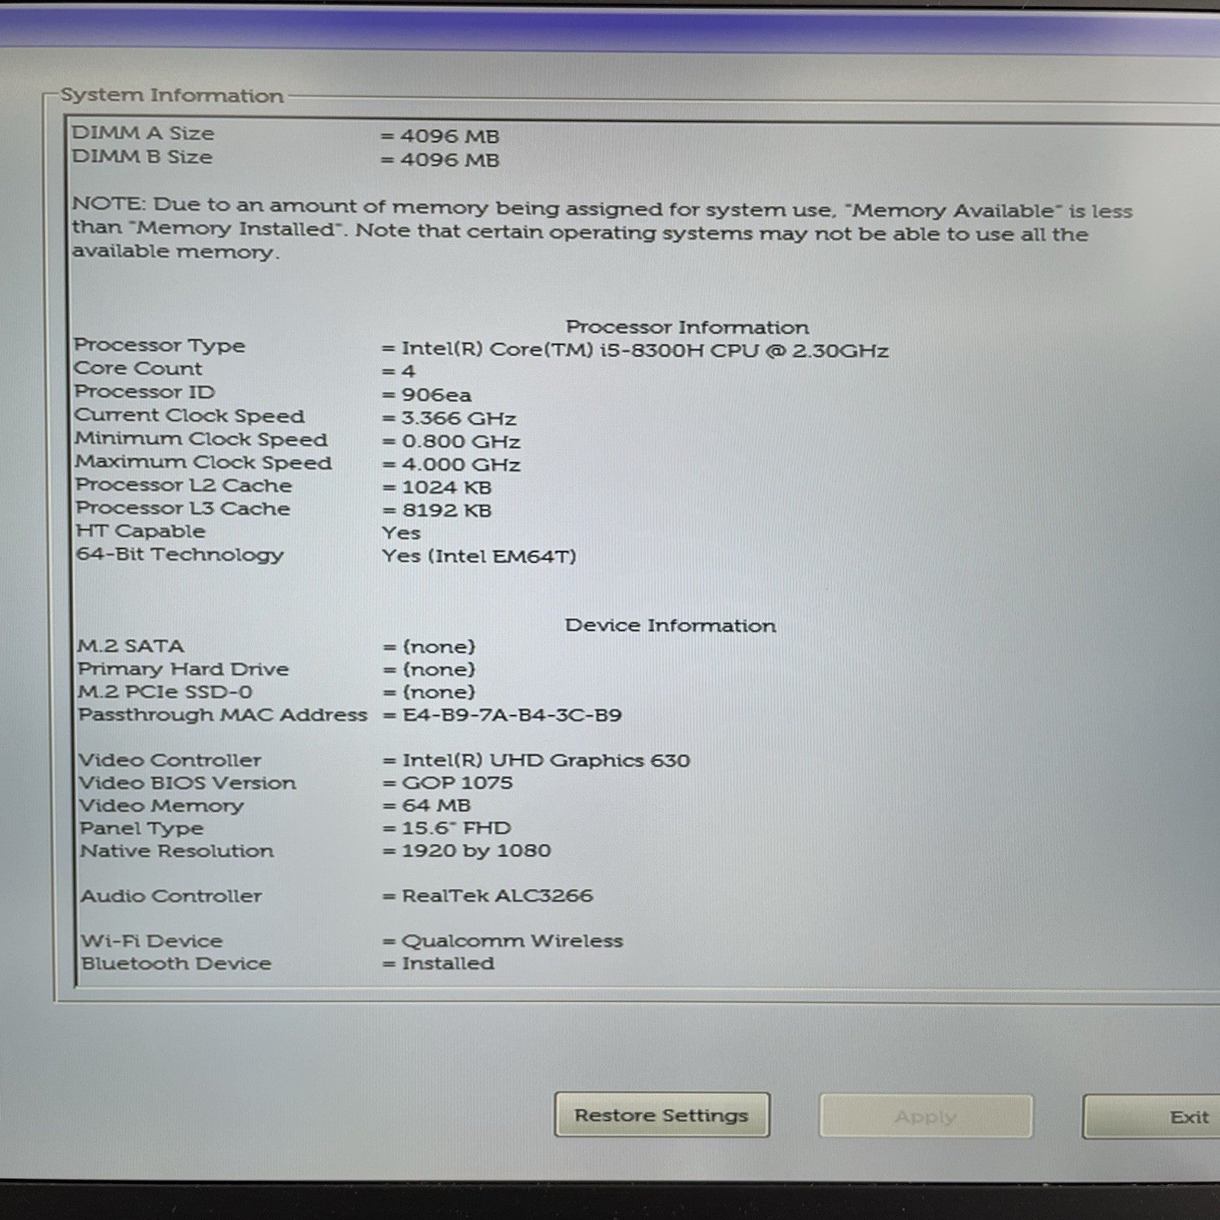
Task: Select the DIMM B Size label
Action: 143,156
